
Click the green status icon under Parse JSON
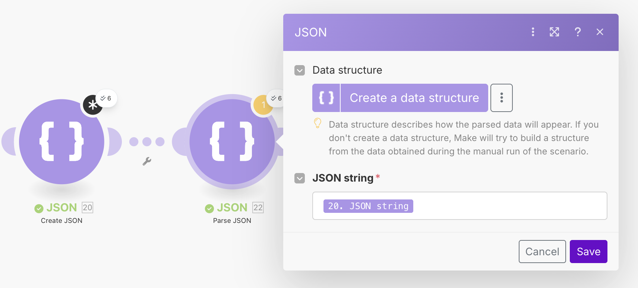click(209, 208)
